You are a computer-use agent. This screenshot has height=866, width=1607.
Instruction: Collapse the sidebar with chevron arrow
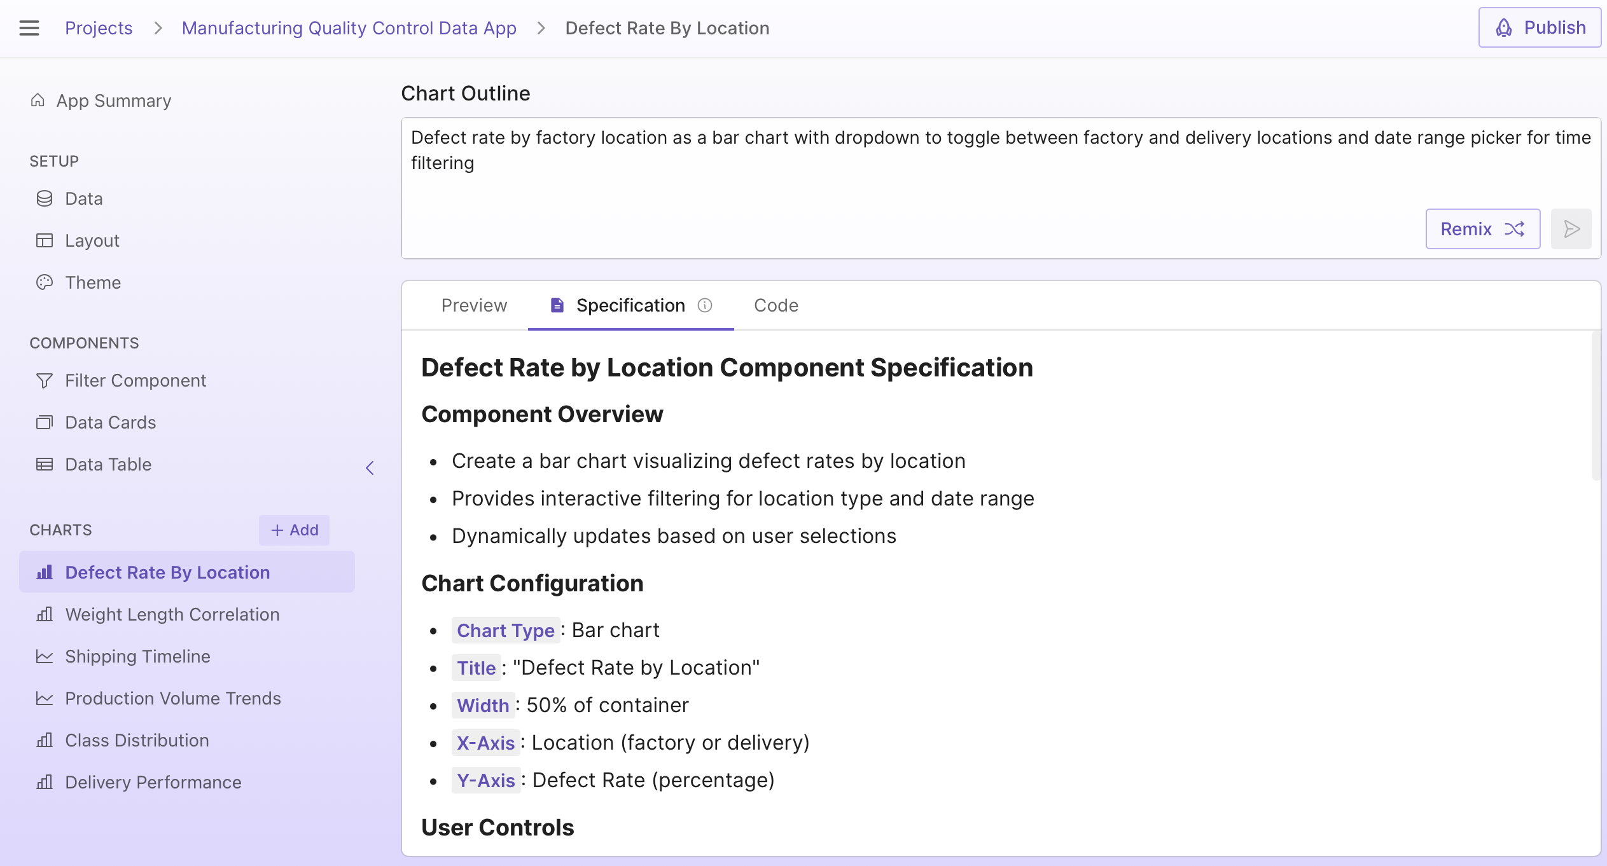(x=370, y=468)
